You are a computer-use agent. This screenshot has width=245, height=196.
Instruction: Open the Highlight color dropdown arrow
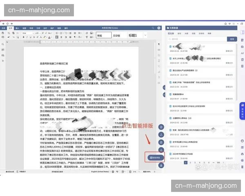(47, 37)
